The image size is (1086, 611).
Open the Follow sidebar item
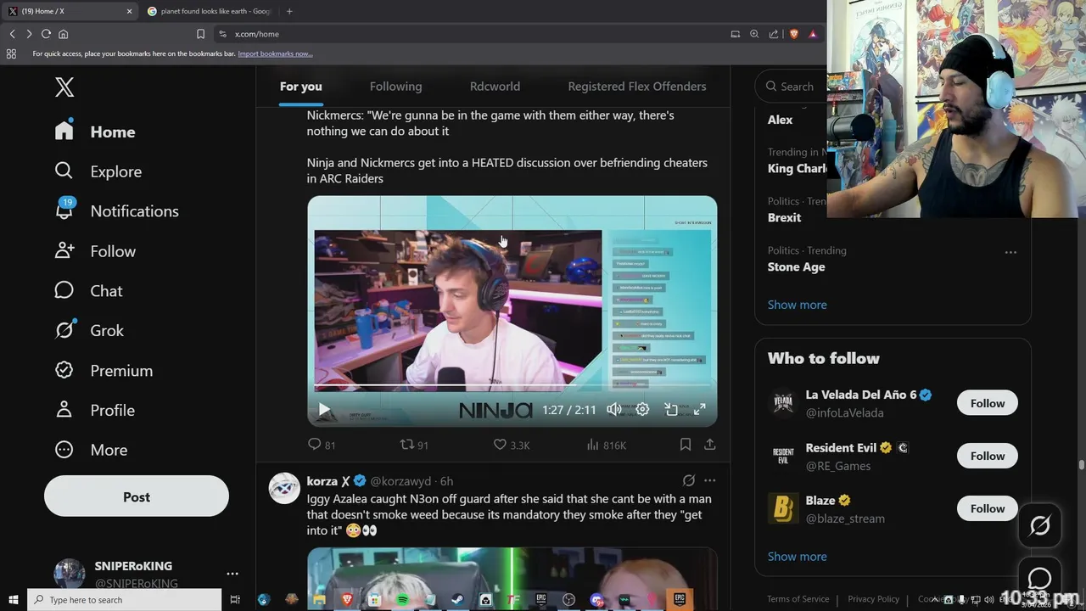95,251
